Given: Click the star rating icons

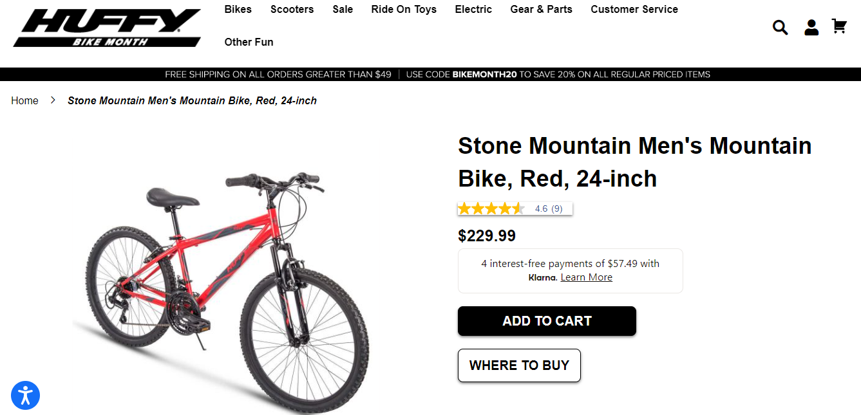Looking at the screenshot, I should pos(491,208).
